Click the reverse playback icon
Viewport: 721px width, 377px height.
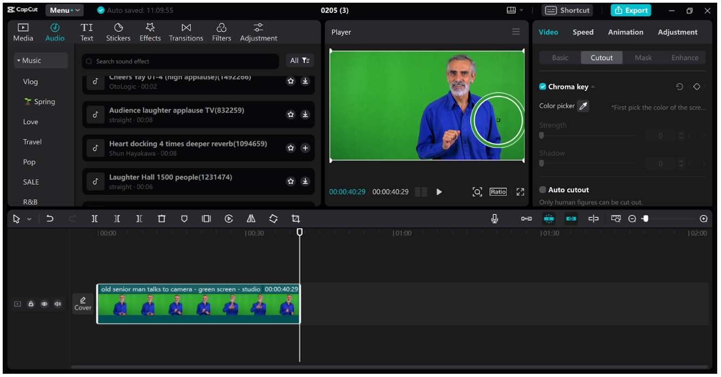pyautogui.click(x=229, y=219)
